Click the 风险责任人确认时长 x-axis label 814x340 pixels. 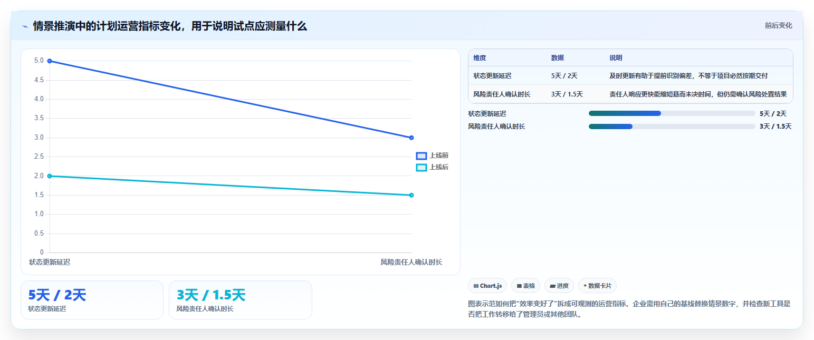[411, 262]
